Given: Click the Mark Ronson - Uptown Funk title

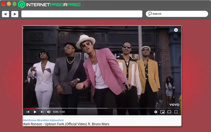Looking at the screenshot, I should coord(66,124).
